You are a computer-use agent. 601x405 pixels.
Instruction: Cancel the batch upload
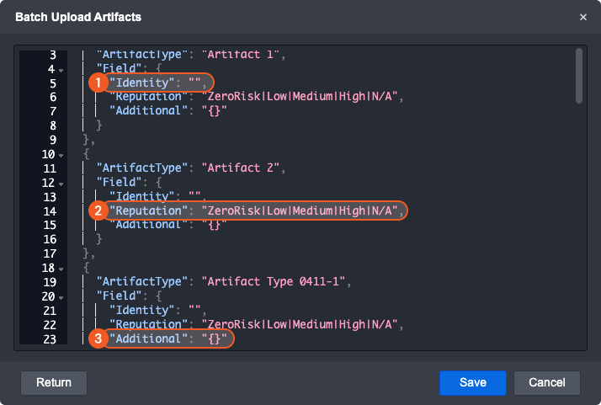[546, 382]
